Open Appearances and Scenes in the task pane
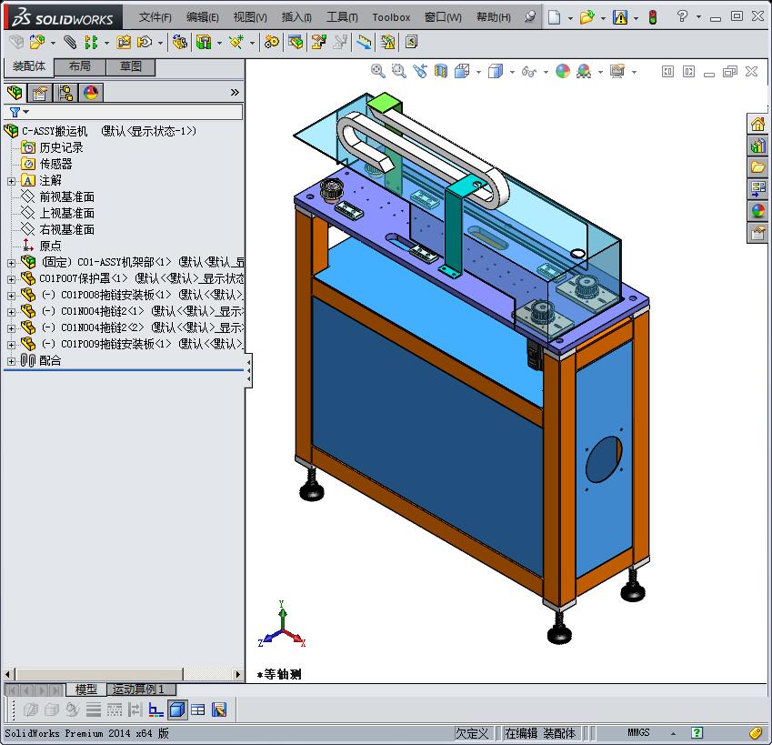 [757, 211]
